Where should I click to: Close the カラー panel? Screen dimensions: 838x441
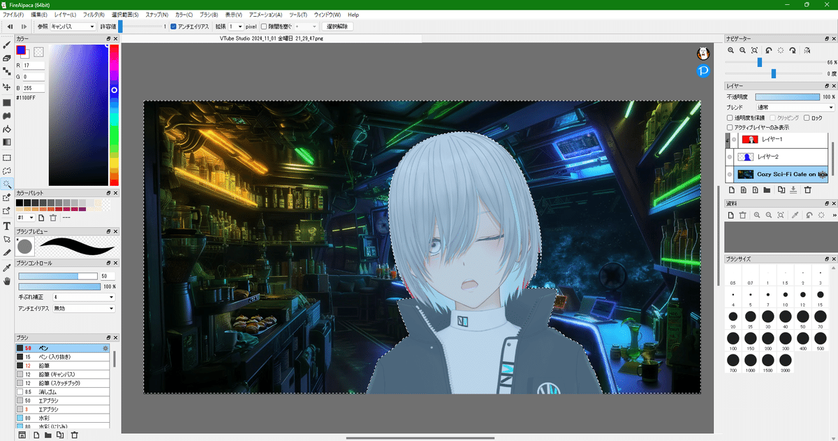116,38
